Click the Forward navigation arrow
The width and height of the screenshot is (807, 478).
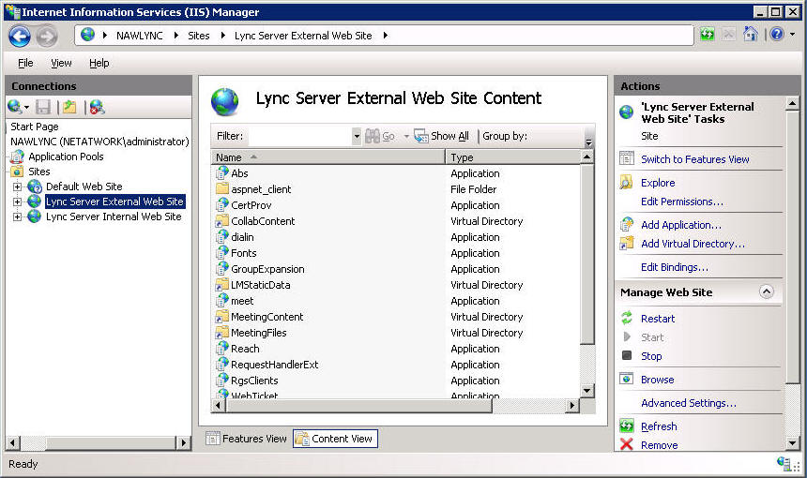tap(47, 36)
